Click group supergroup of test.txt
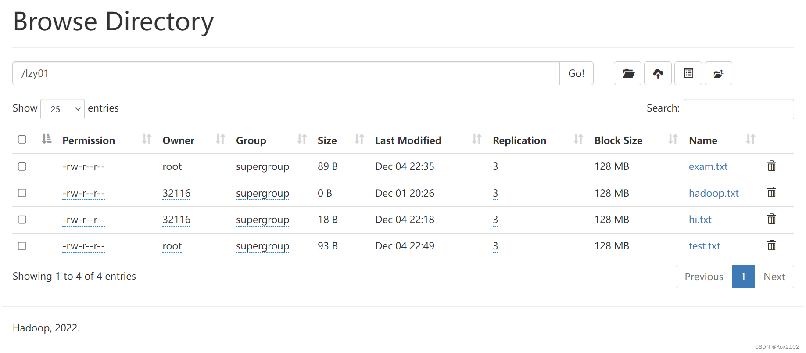 pos(262,246)
